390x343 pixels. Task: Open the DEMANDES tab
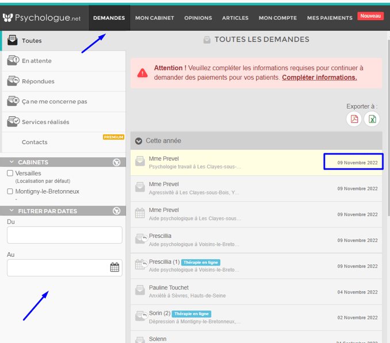click(109, 18)
